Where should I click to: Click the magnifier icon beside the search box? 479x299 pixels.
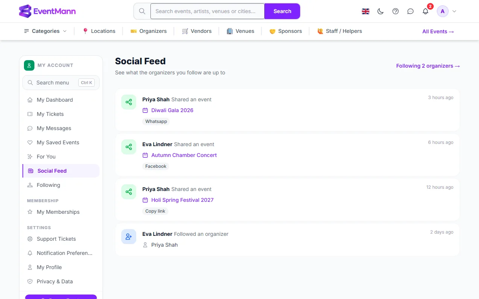142,11
